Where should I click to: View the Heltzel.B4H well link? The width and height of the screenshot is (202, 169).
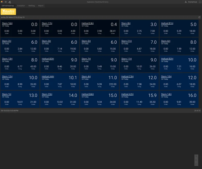click(88, 94)
